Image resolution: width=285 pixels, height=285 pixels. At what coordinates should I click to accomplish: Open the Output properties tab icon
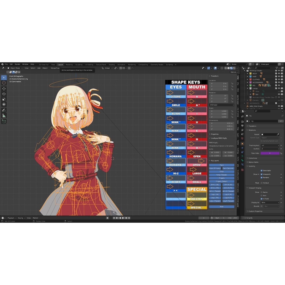(x=242, y=126)
